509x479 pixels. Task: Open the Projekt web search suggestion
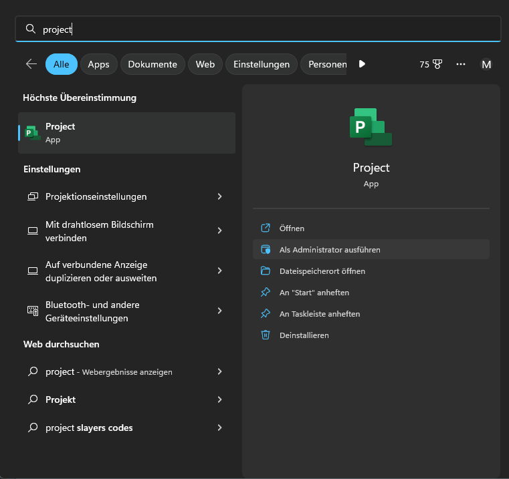pos(60,400)
